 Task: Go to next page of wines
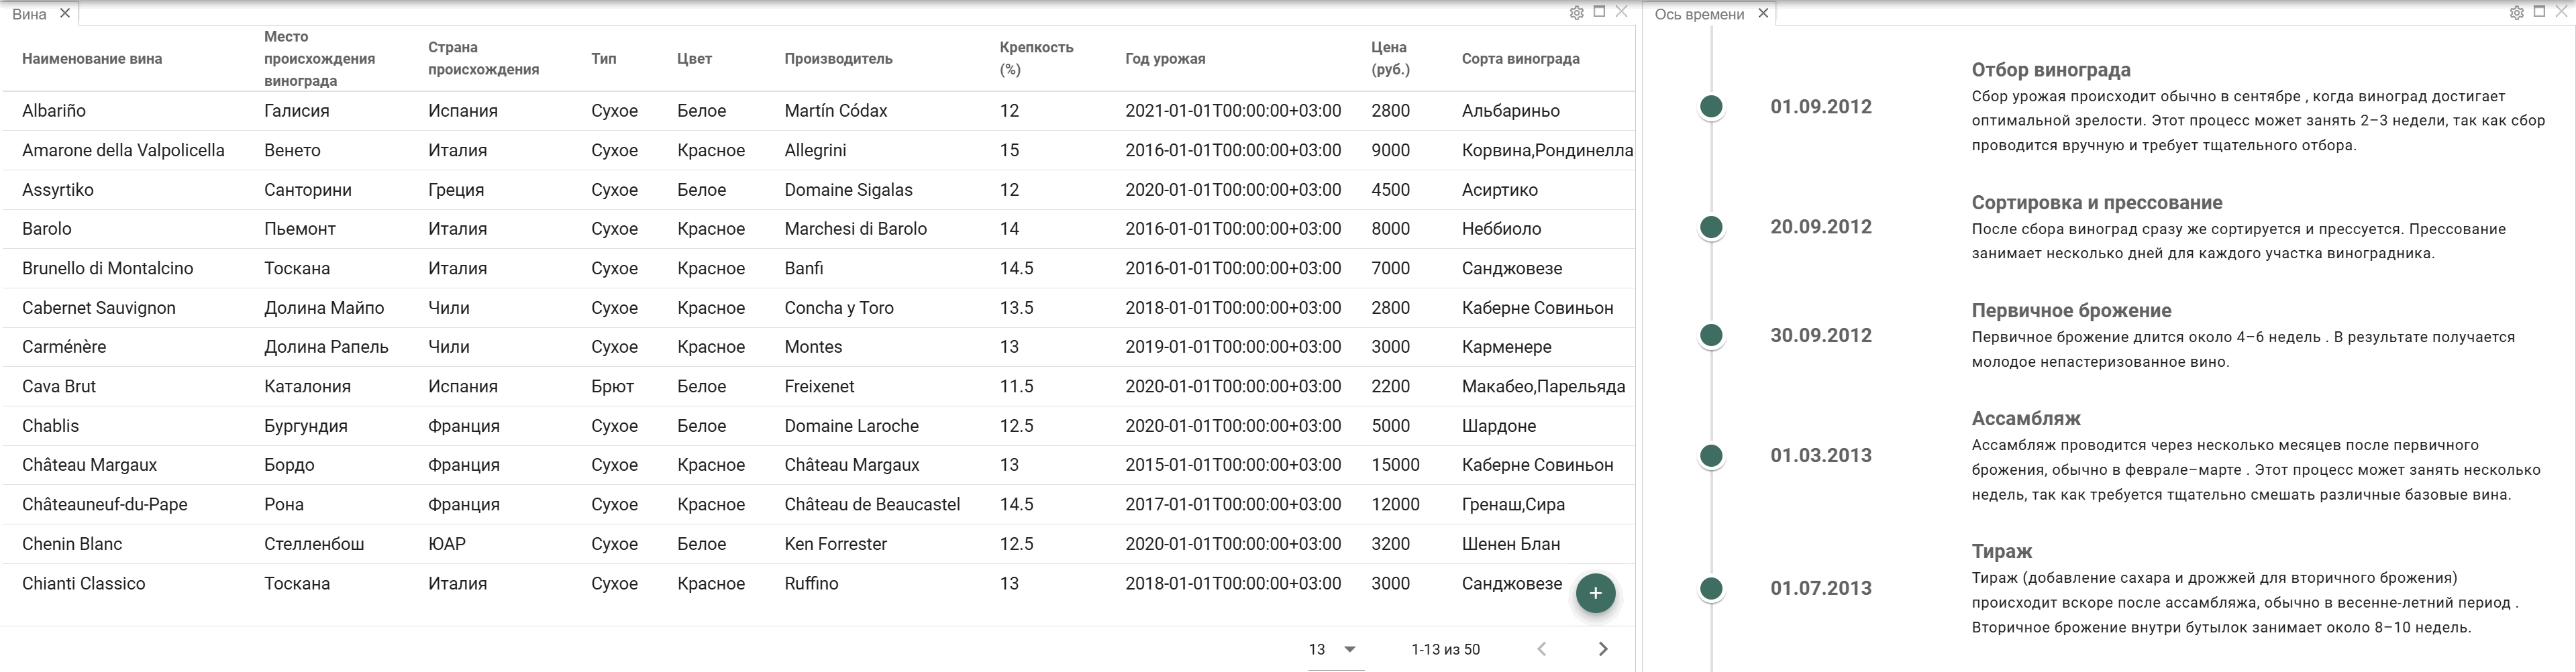pyautogui.click(x=1603, y=649)
